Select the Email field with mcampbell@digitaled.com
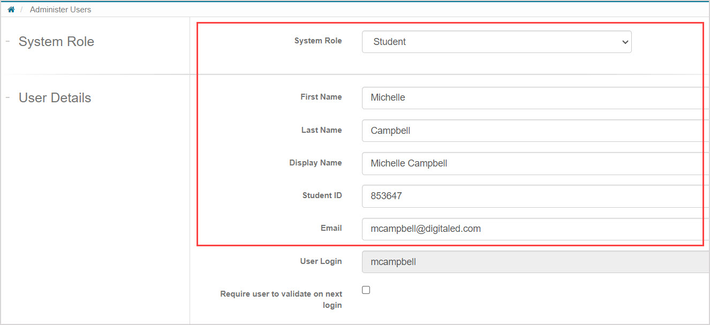The image size is (710, 325). [482, 229]
